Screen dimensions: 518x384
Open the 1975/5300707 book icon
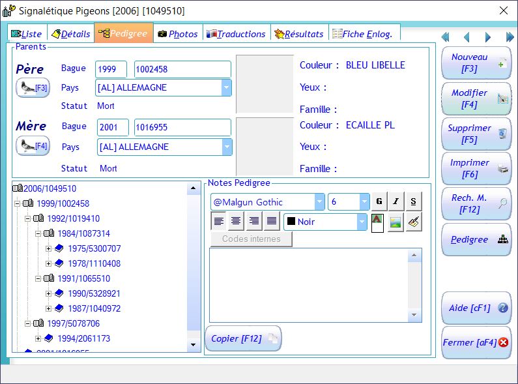59,248
